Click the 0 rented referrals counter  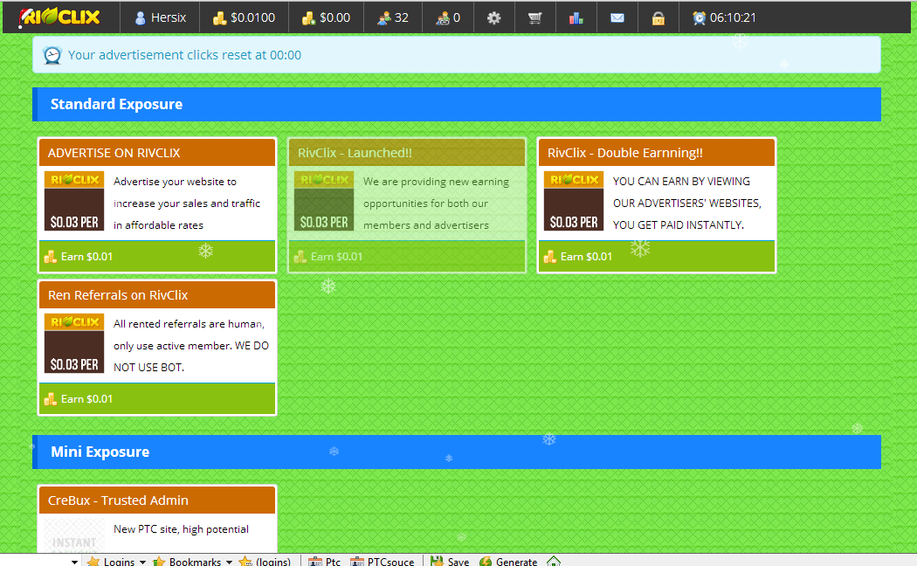pos(447,17)
